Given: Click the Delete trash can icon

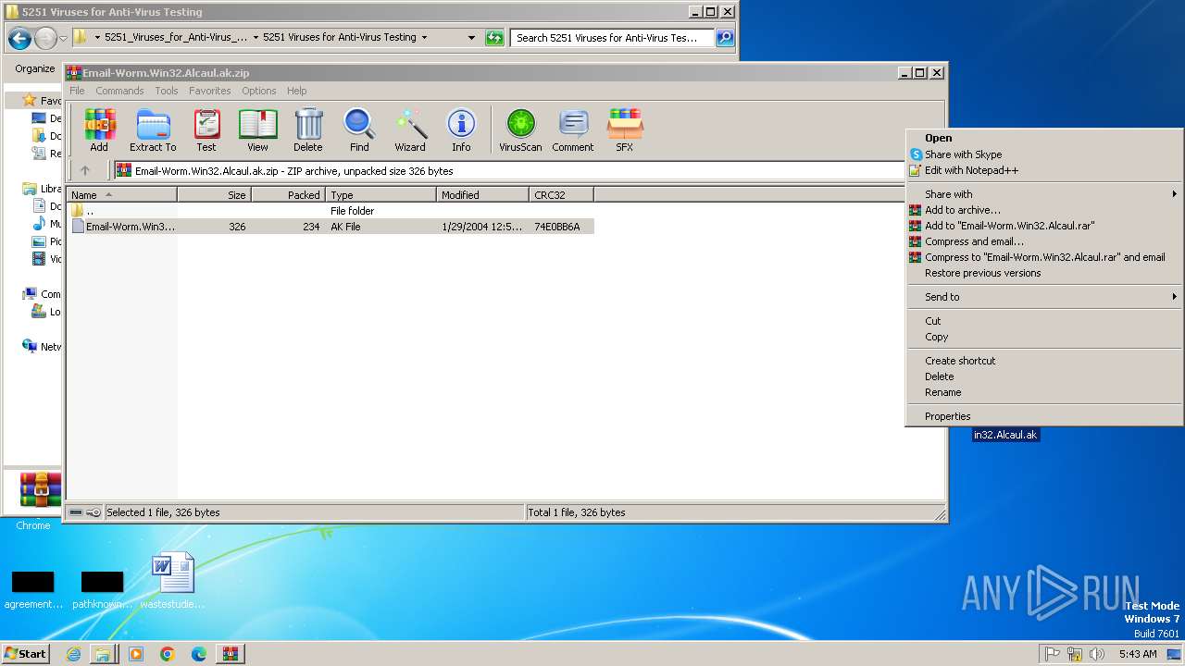Looking at the screenshot, I should tap(308, 129).
